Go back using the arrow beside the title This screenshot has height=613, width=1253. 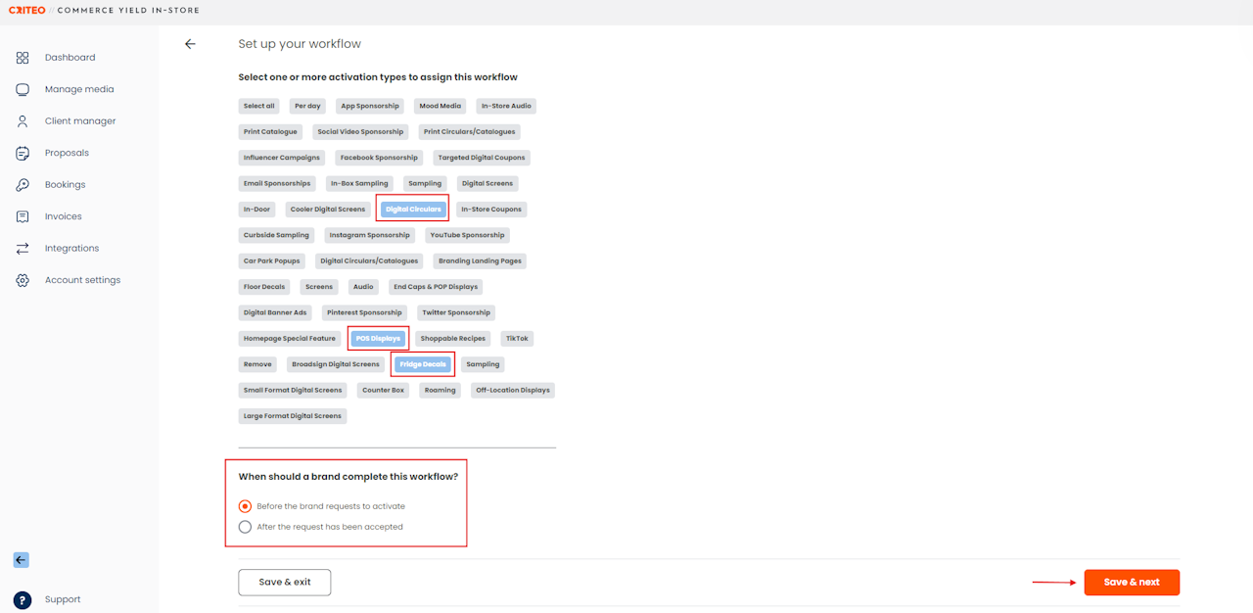click(190, 44)
